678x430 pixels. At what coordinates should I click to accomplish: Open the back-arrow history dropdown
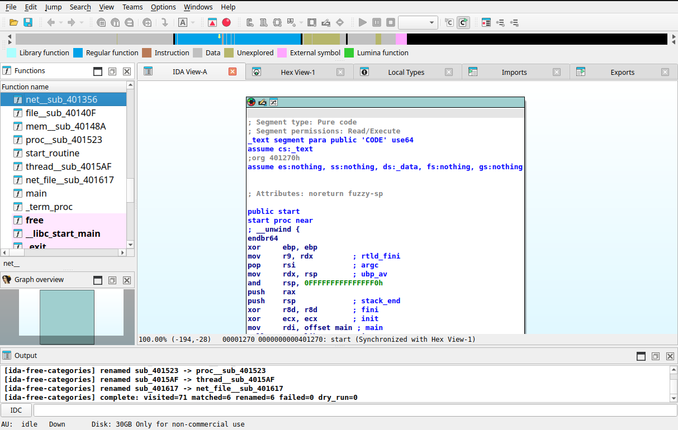61,22
